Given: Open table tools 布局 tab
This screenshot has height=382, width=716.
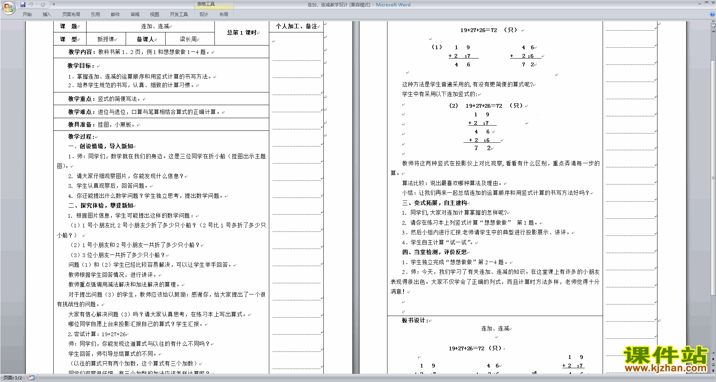Looking at the screenshot, I should tap(224, 14).
